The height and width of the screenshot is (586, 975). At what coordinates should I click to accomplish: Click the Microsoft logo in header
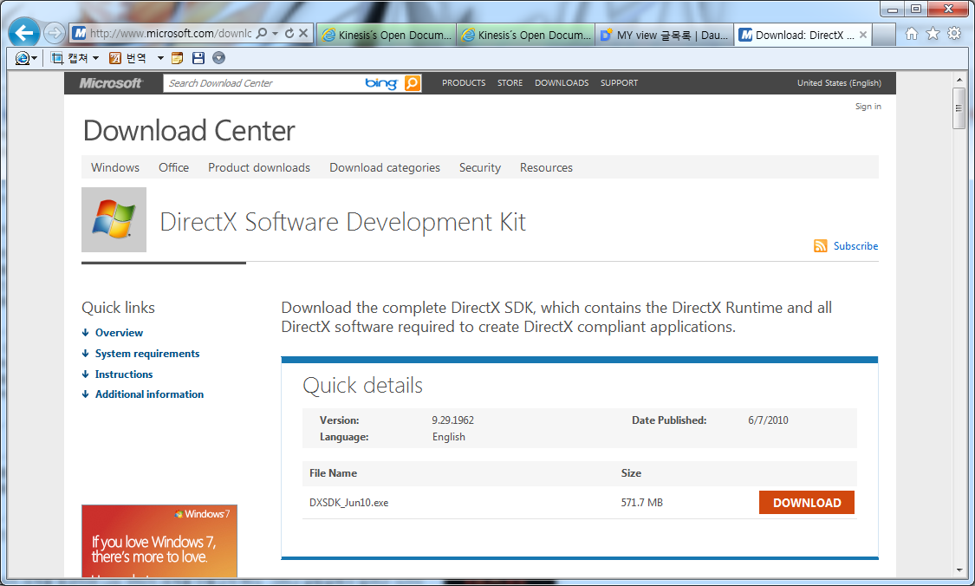tap(111, 82)
